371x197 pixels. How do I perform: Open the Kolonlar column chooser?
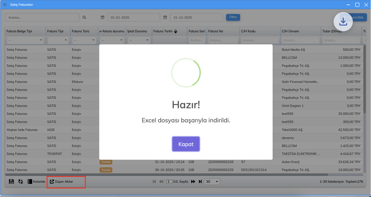(x=36, y=182)
